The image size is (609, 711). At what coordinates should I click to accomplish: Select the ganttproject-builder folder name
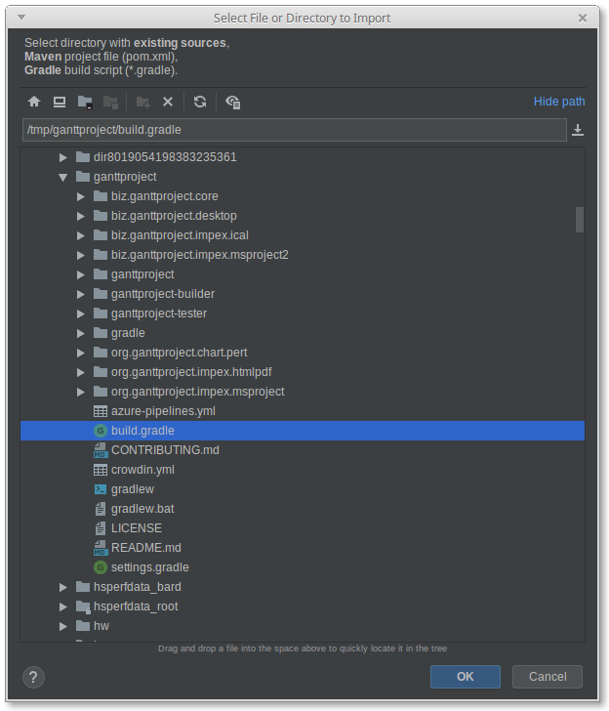point(163,294)
